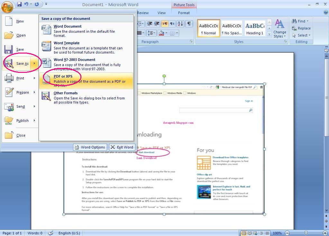
Task: Click the Exit Word button
Action: [122, 147]
